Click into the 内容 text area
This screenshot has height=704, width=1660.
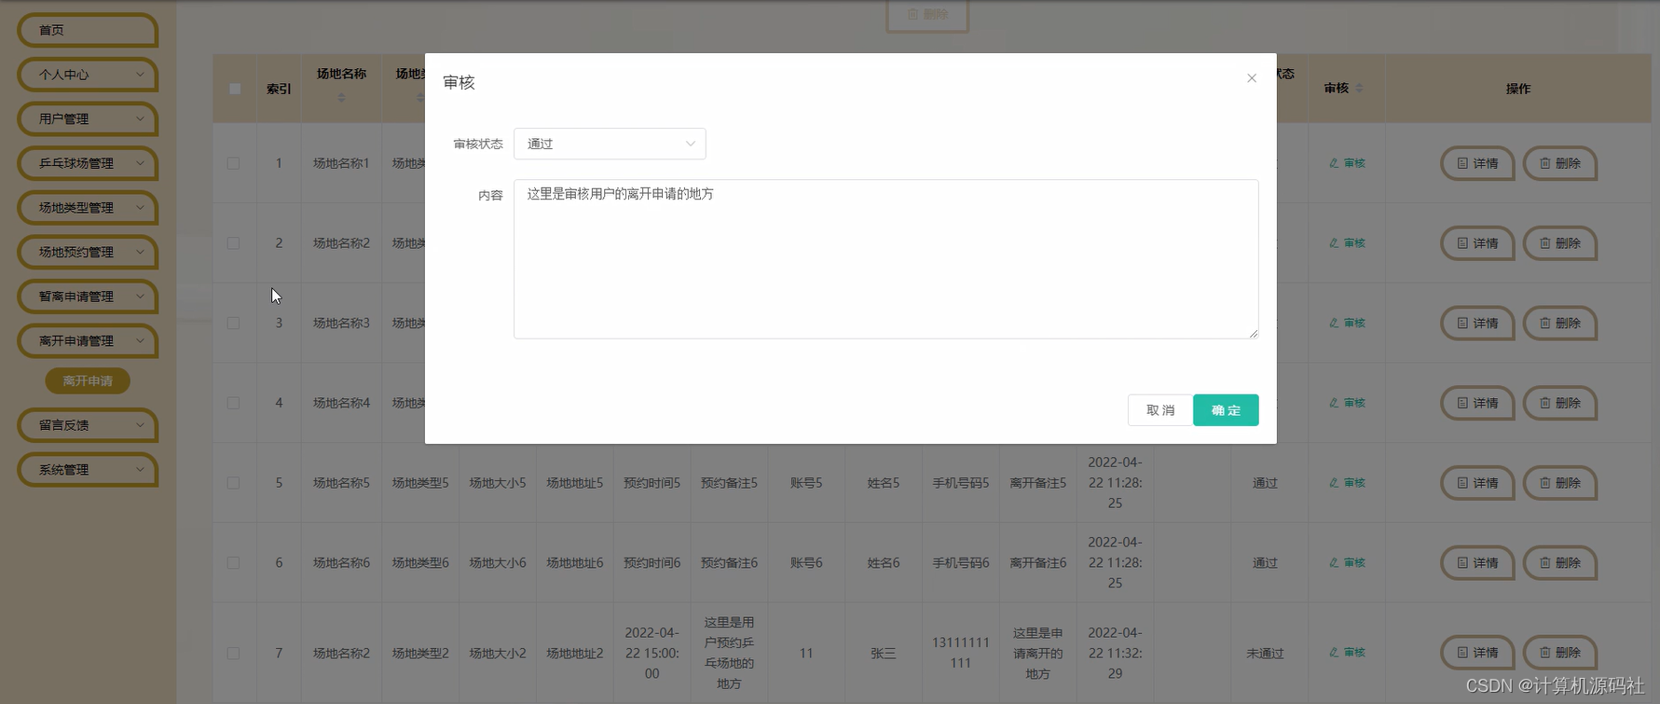coord(885,259)
